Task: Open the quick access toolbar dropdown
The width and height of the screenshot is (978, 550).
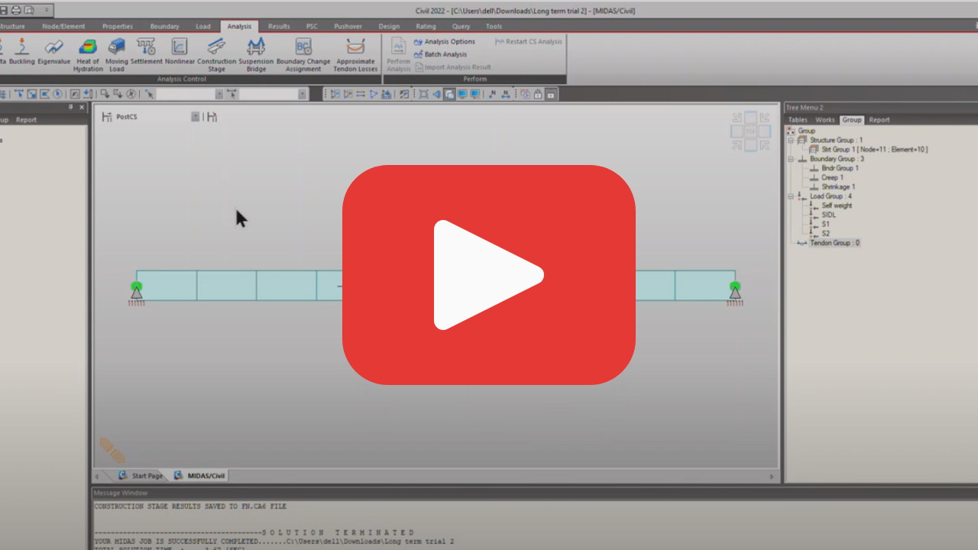Action: [x=46, y=10]
